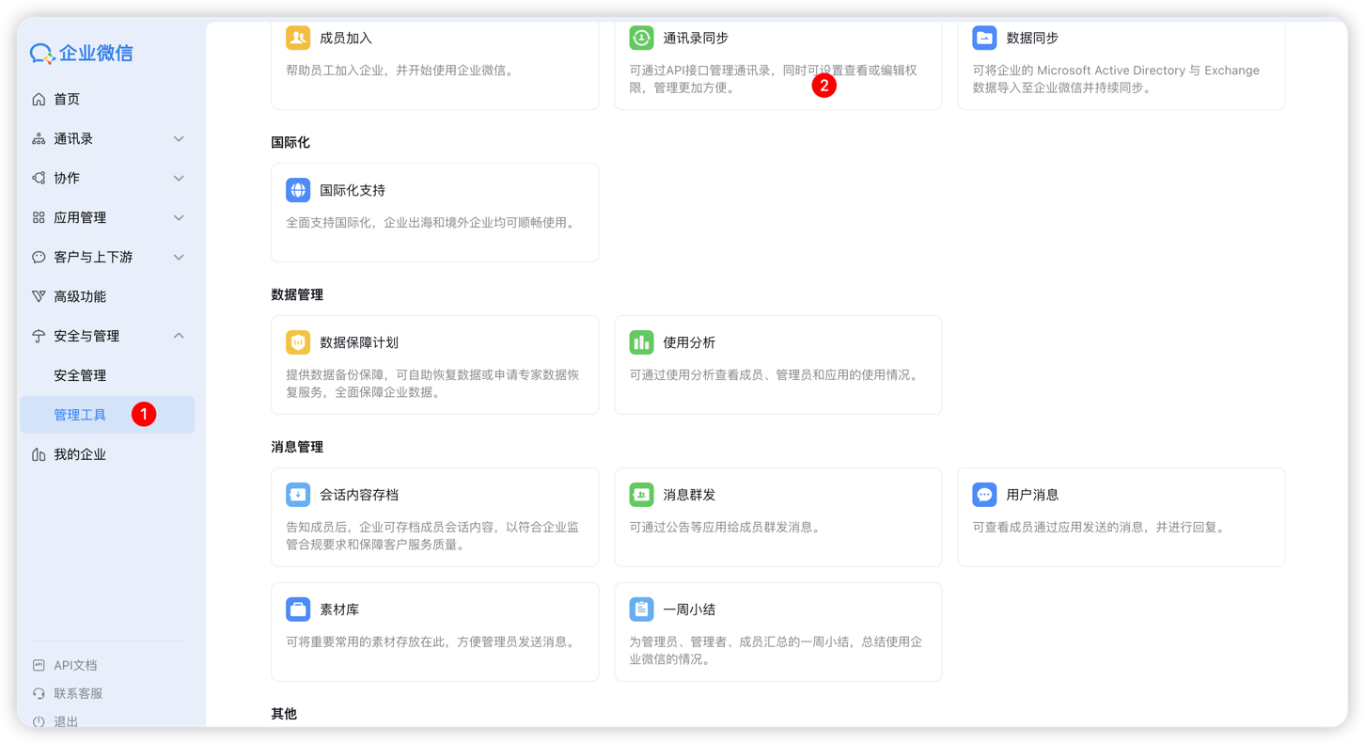Screen dimensions: 1365x744
Task: Click the 消息管理 section heading
Action: point(297,447)
